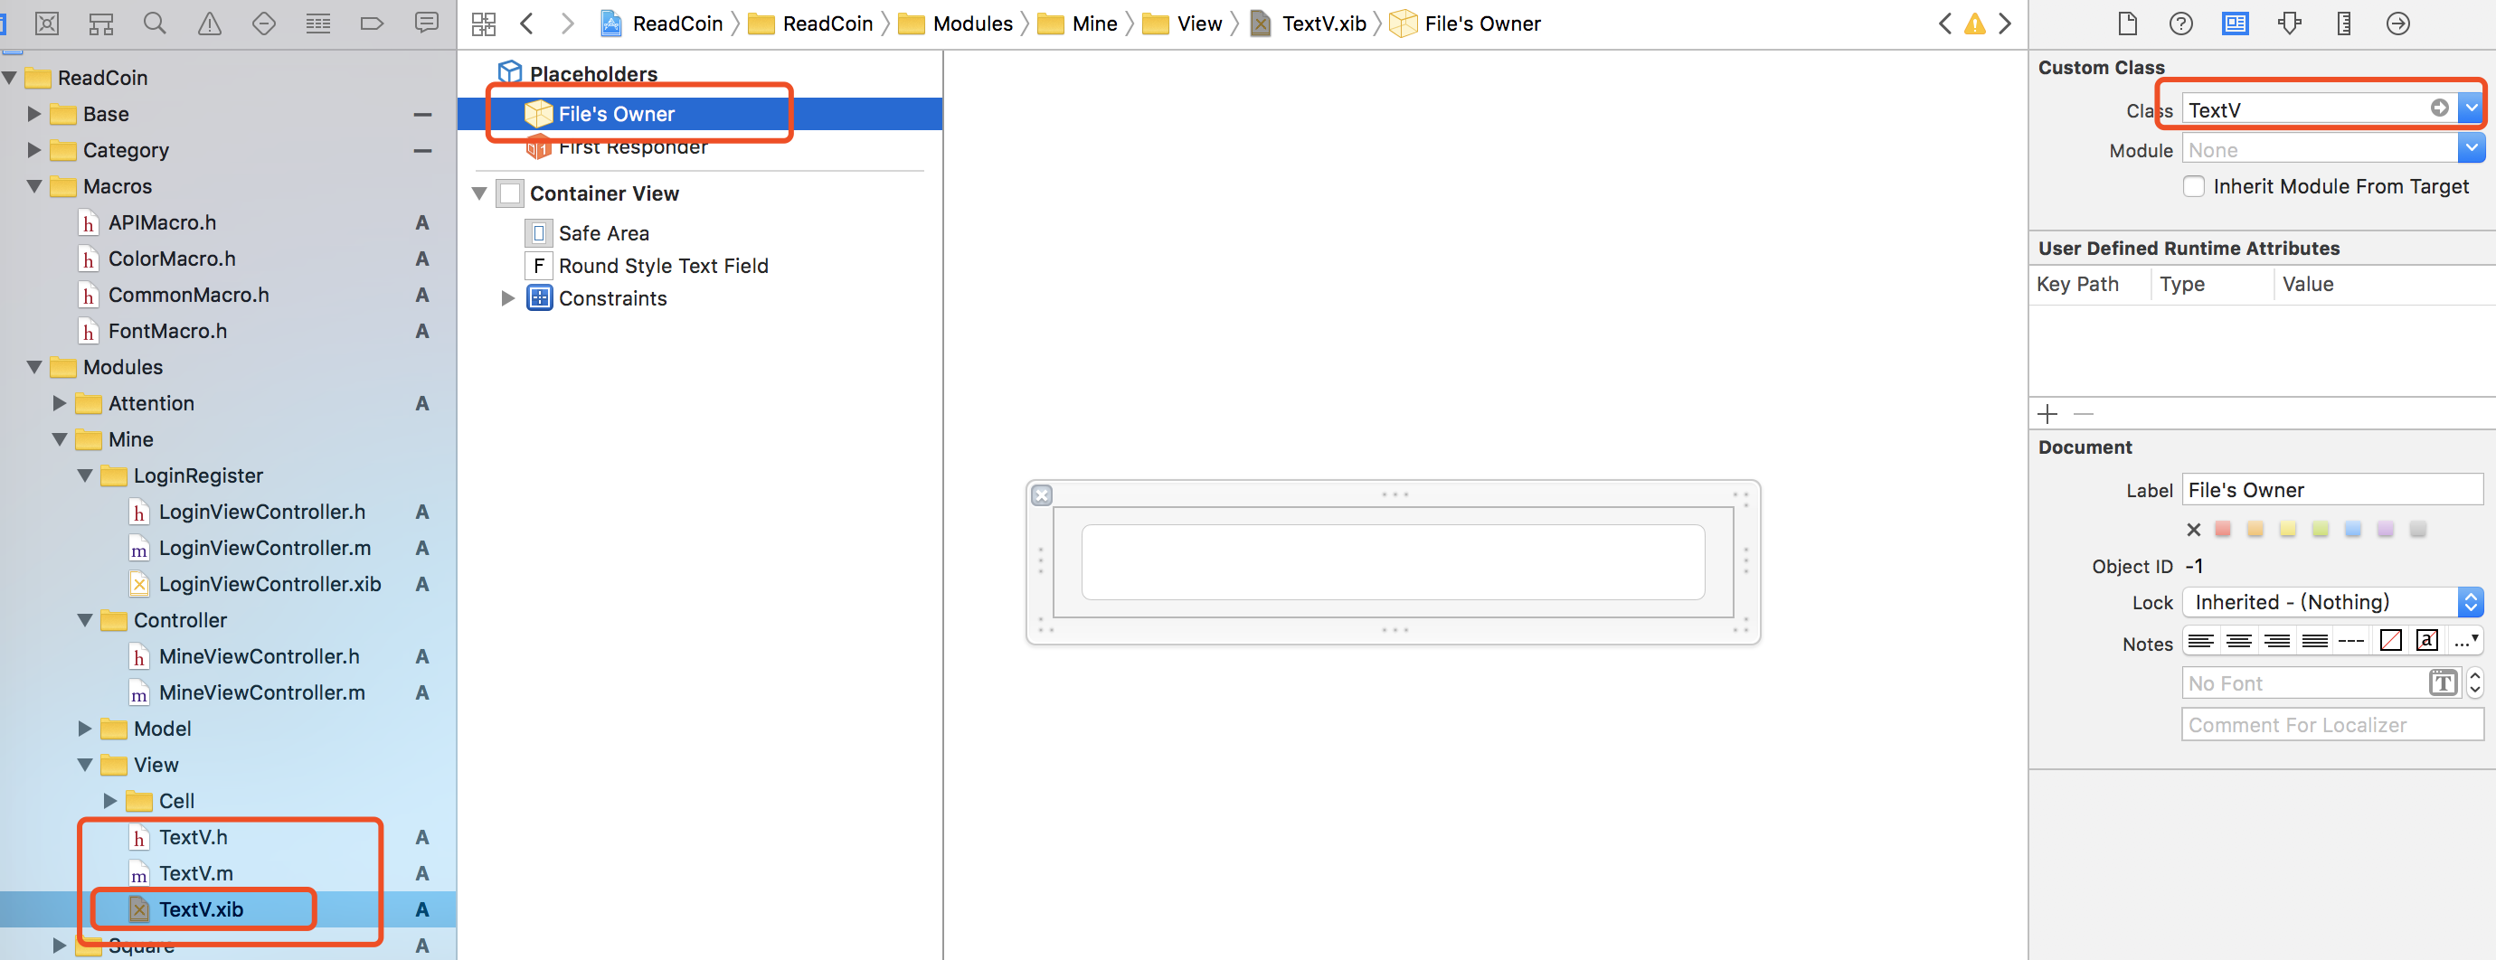This screenshot has height=960, width=2496.
Task: Open the font picker T icon
Action: point(2443,684)
